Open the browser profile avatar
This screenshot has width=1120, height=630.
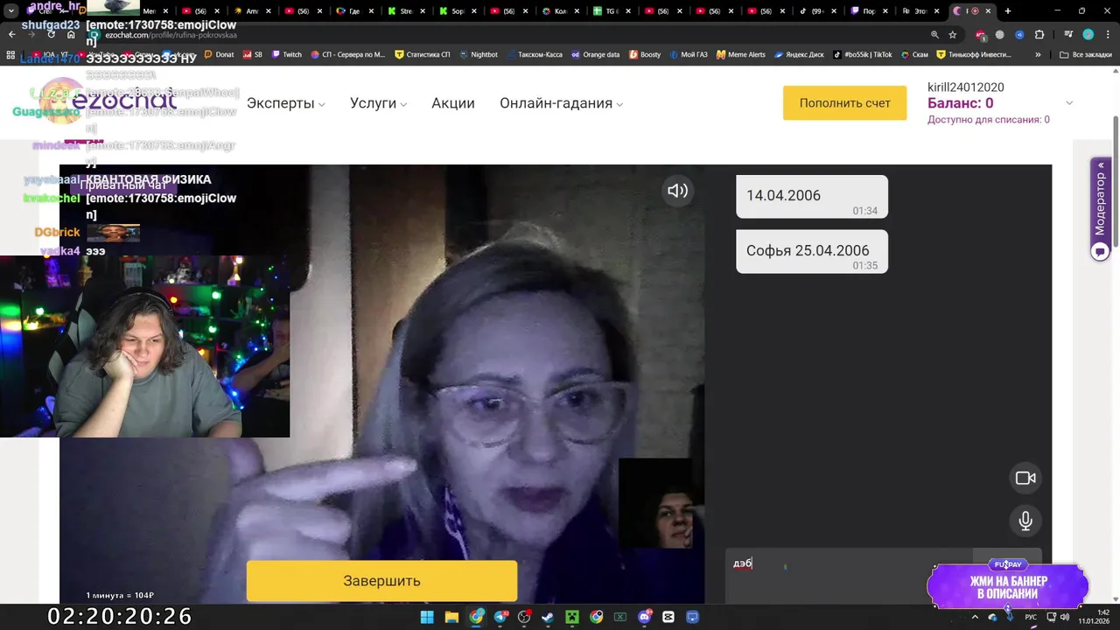point(1088,35)
